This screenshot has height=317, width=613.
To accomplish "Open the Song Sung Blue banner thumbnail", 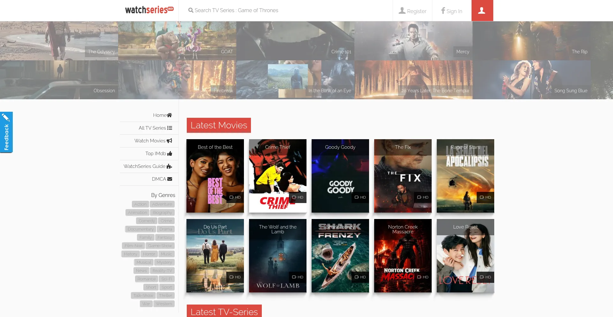I will tap(532, 80).
